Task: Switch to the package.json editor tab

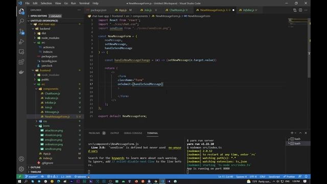Action: click(x=99, y=10)
